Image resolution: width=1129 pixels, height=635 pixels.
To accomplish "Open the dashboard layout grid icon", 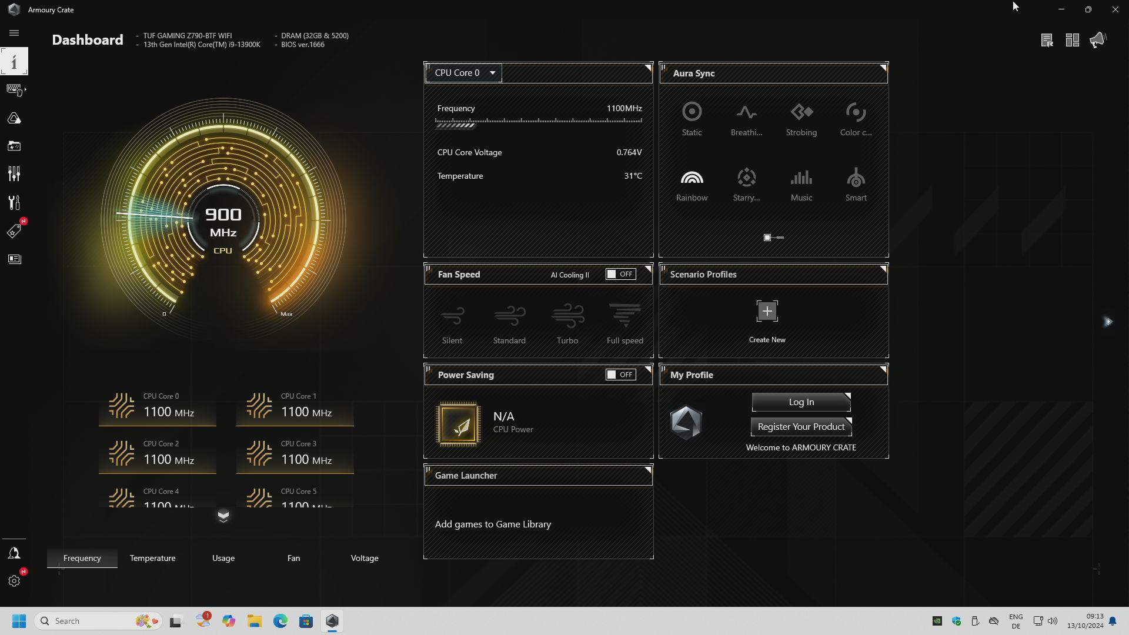I will [1072, 40].
